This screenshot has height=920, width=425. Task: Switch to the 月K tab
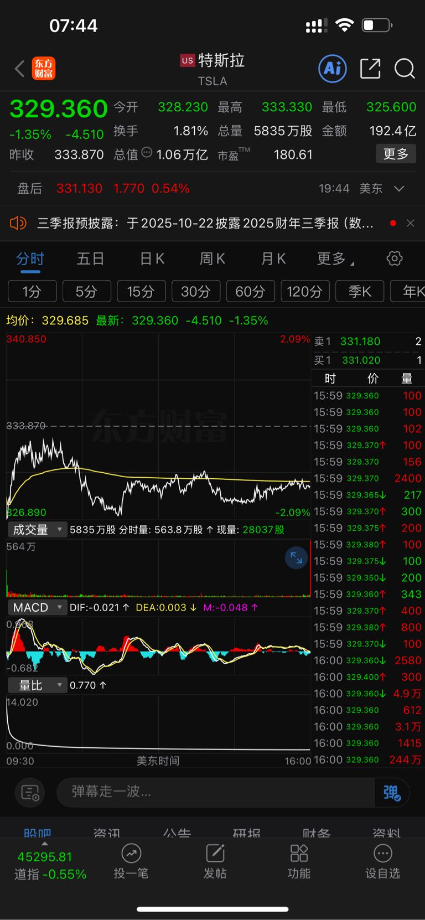[273, 259]
